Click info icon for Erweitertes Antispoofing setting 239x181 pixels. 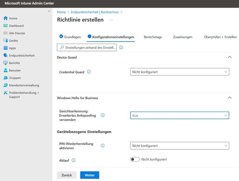point(103,115)
